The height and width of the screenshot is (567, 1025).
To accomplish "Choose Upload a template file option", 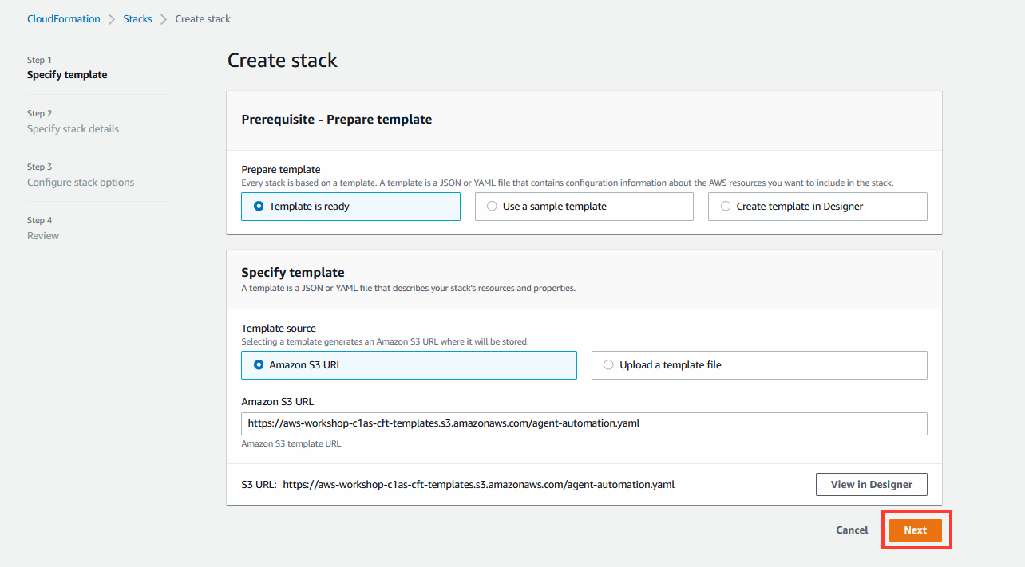I will click(x=759, y=365).
